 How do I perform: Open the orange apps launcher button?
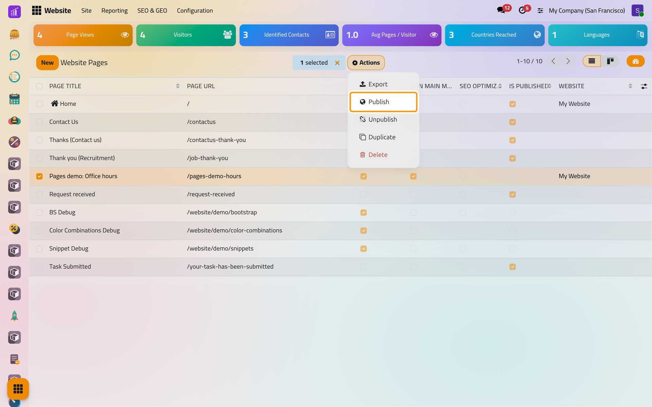point(18,389)
